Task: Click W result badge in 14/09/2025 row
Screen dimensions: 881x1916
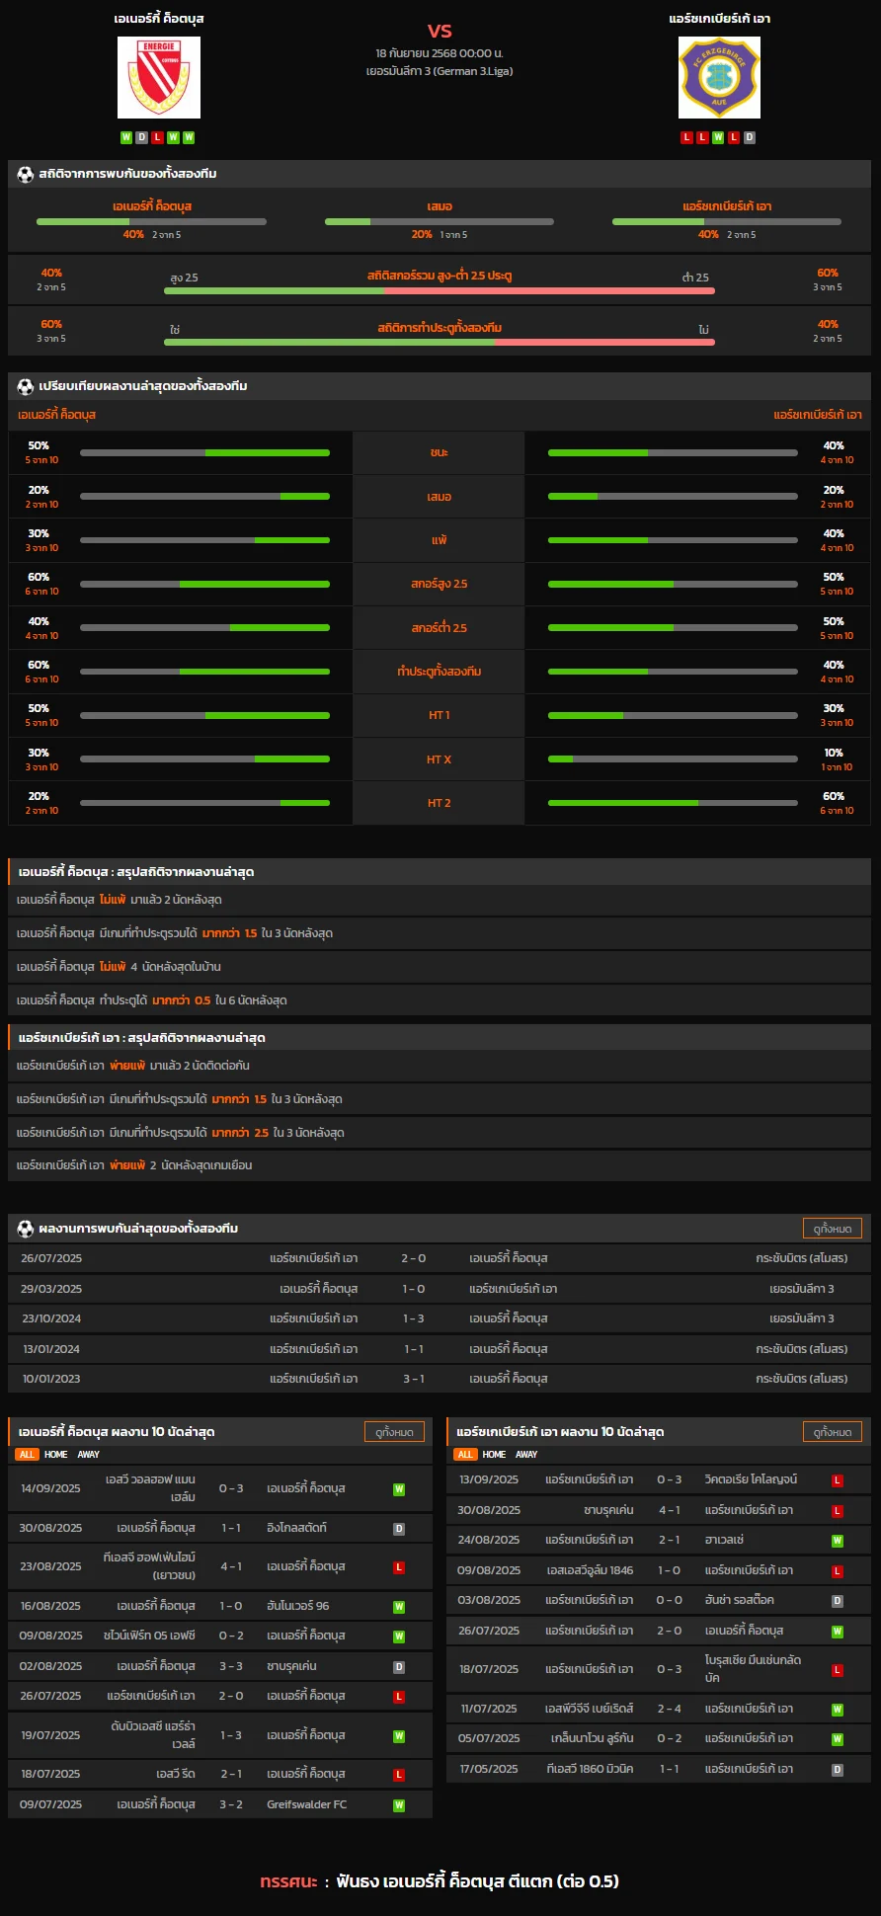Action: coord(399,1489)
